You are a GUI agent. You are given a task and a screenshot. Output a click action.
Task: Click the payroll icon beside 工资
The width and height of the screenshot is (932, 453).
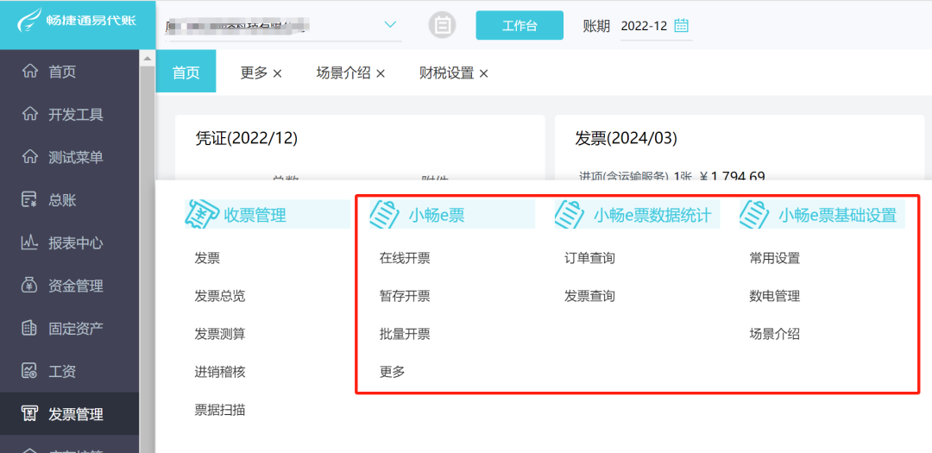click(29, 371)
